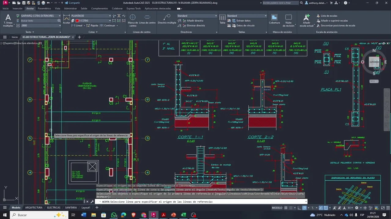Click the Undo arrow icon
The height and width of the screenshot is (219, 391).
(48, 3)
